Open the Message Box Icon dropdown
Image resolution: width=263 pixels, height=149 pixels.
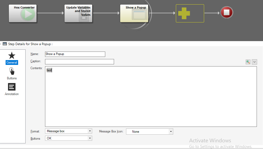coord(149,132)
